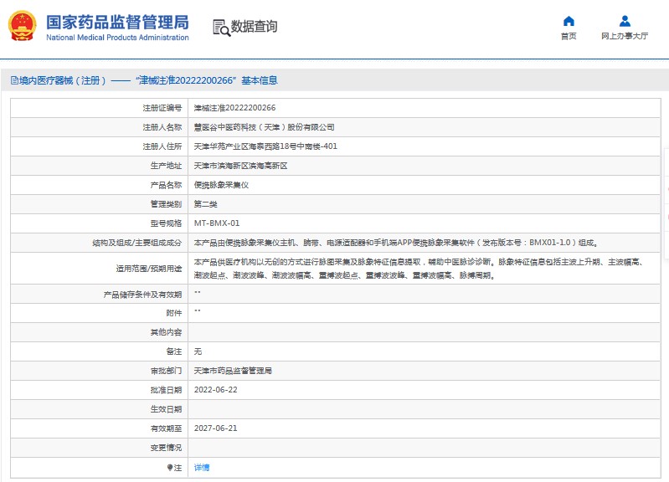Click the 其他内容 row label
The height and width of the screenshot is (482, 669).
pyautogui.click(x=166, y=332)
